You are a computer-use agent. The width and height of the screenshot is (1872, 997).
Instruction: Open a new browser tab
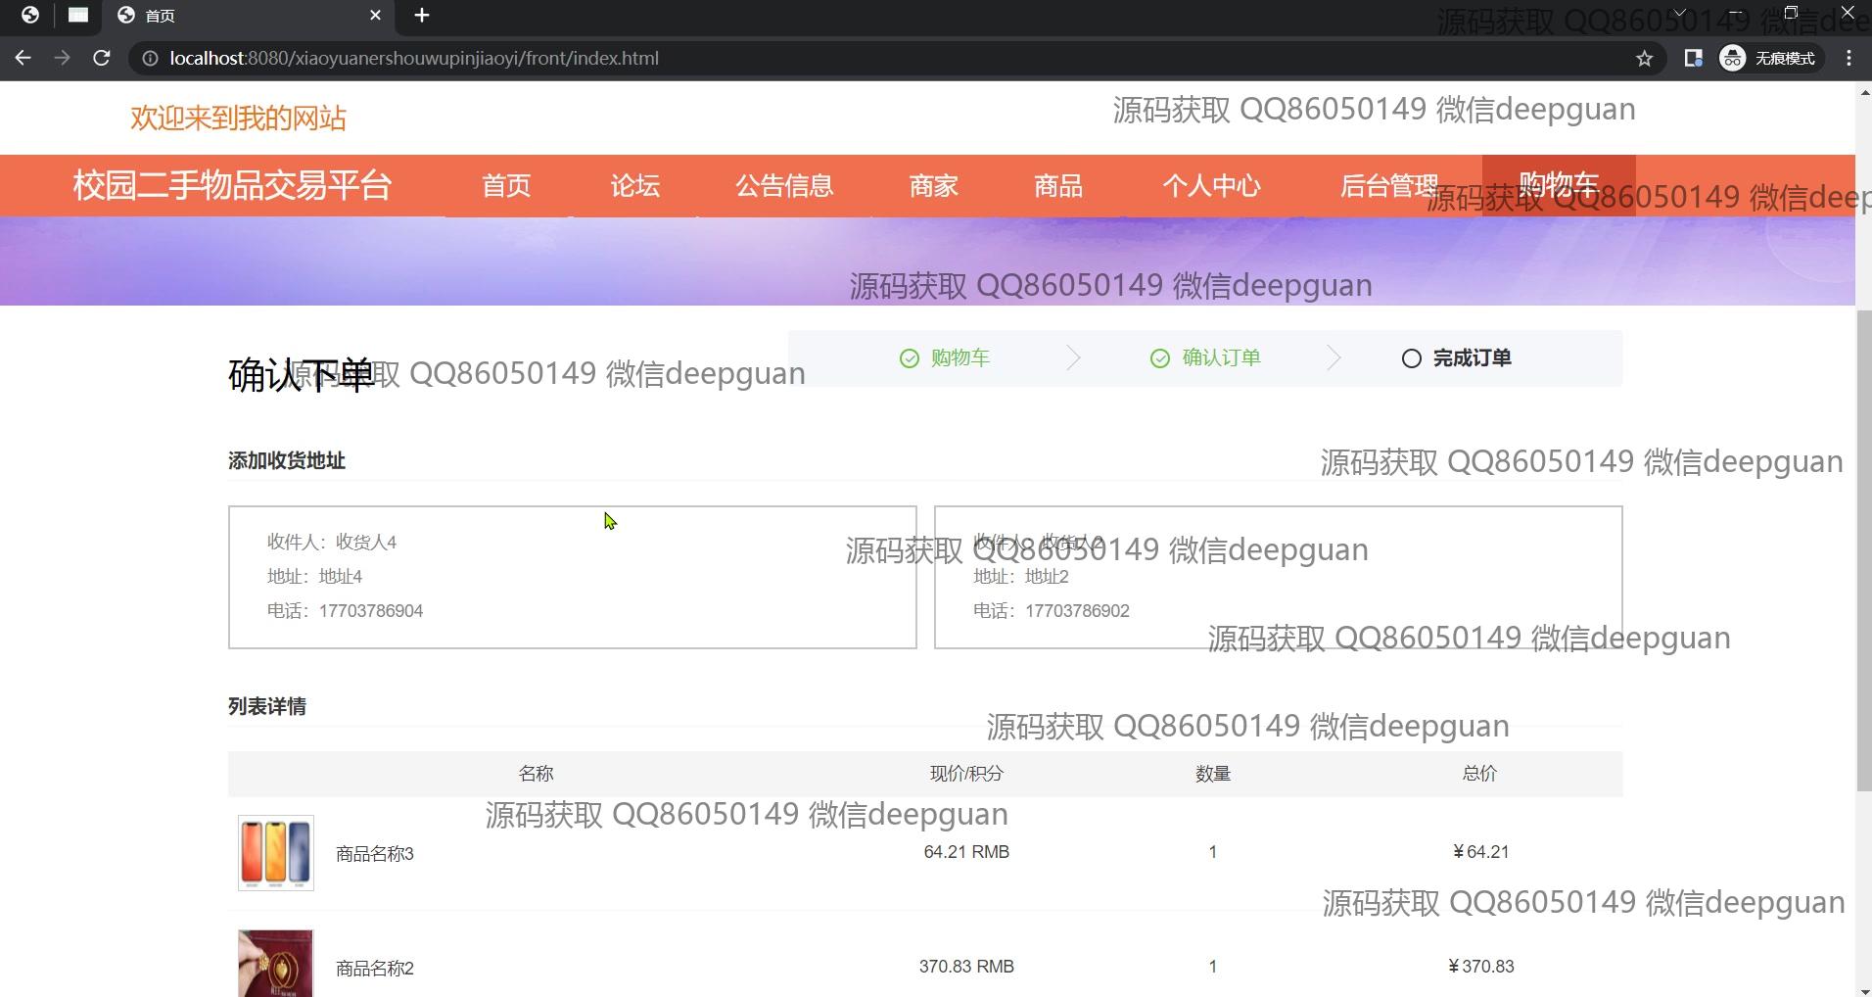tap(422, 16)
